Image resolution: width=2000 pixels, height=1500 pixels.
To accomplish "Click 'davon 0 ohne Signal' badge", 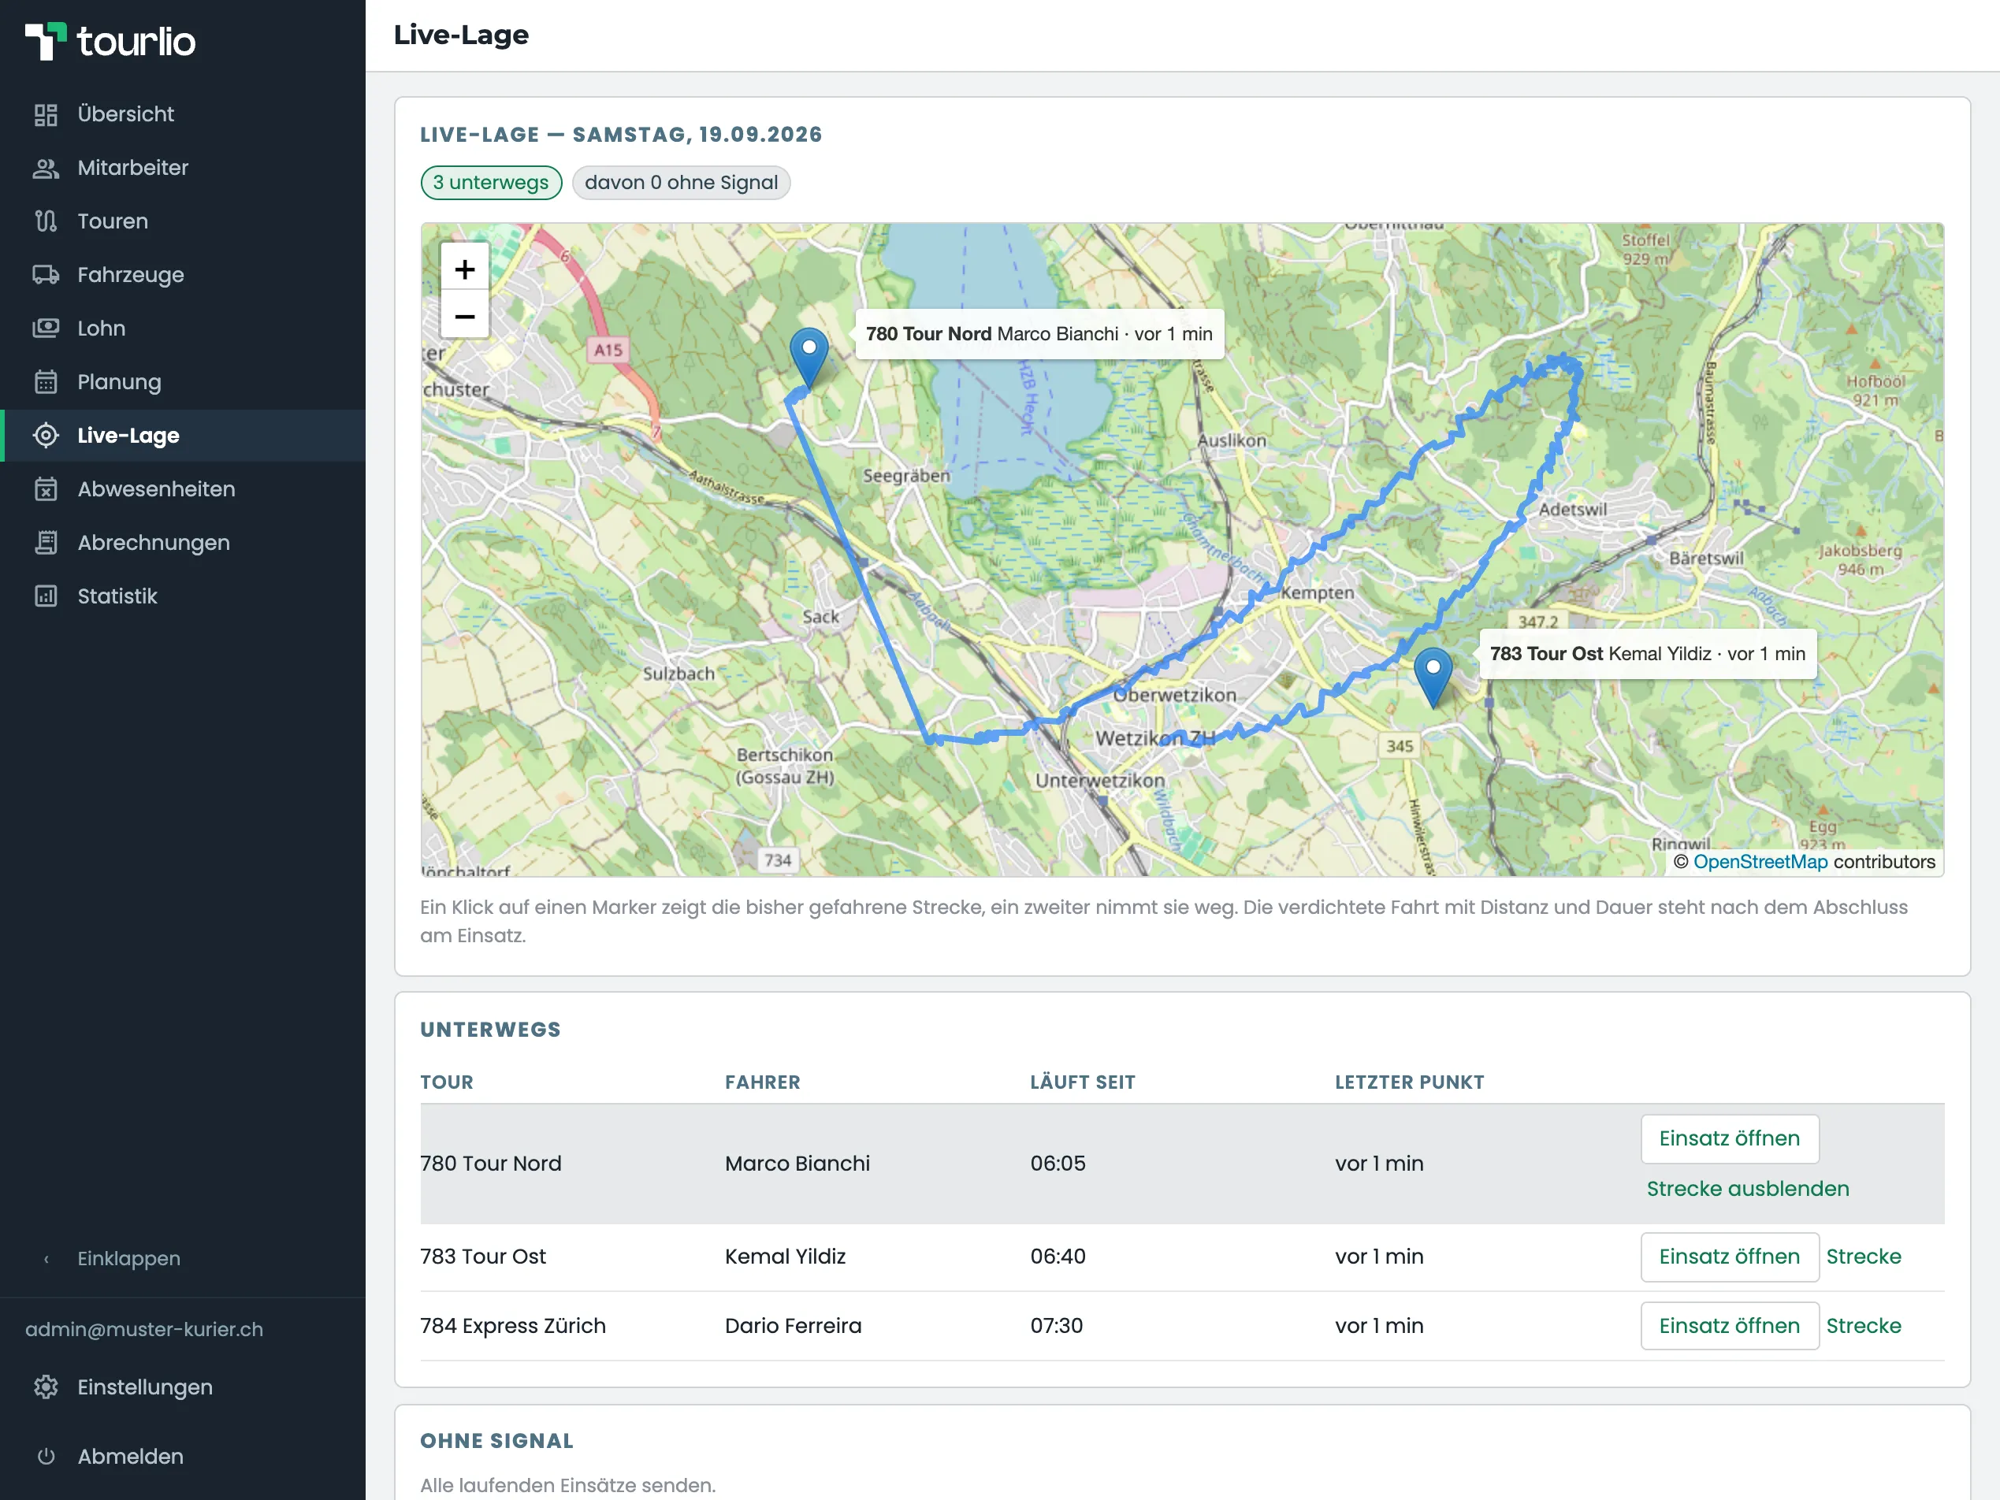I will tap(681, 183).
